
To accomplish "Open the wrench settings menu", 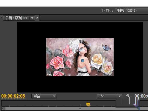I will coord(128,96).
